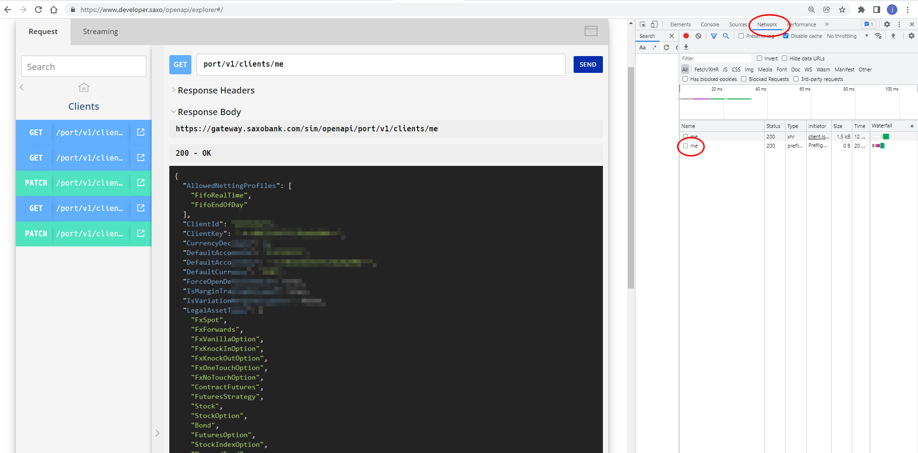This screenshot has height=453, width=918.
Task: Check Hide data URLs
Action: pos(784,58)
